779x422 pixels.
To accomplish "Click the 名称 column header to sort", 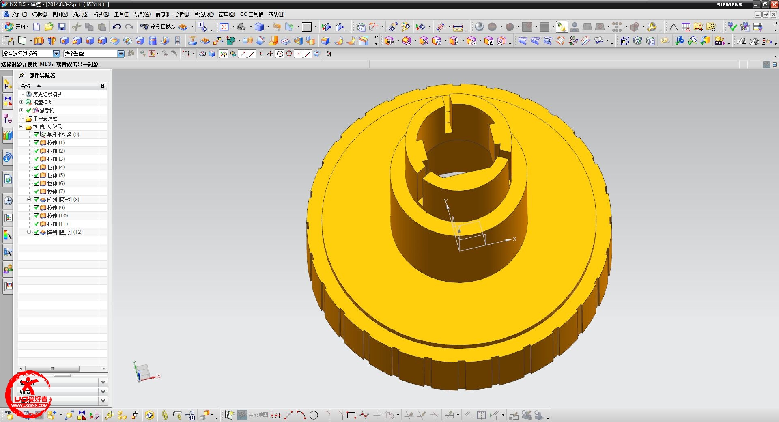I will (x=58, y=86).
